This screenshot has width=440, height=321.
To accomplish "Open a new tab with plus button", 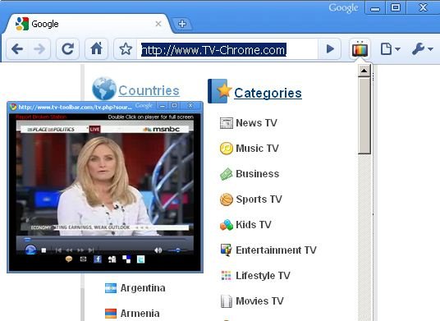I will [182, 24].
